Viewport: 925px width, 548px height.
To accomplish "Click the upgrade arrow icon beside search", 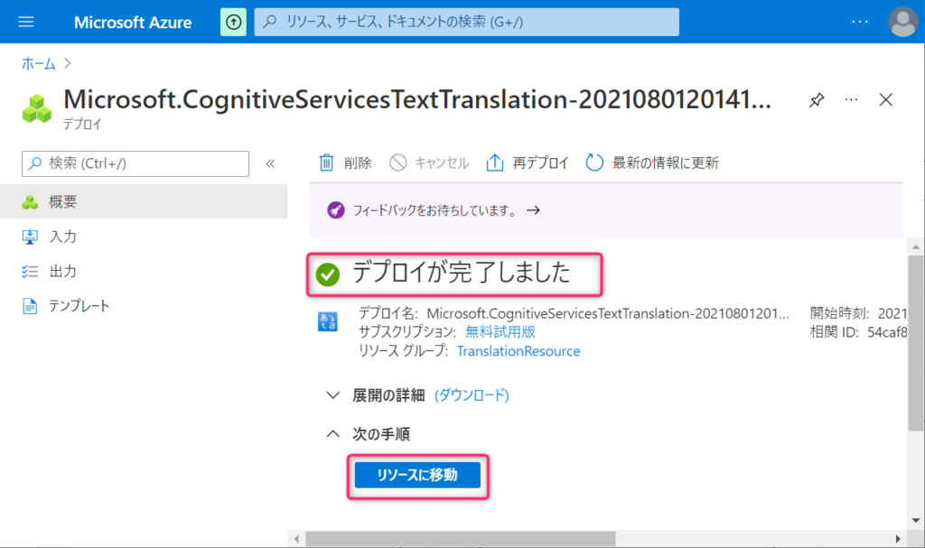I will coord(234,23).
